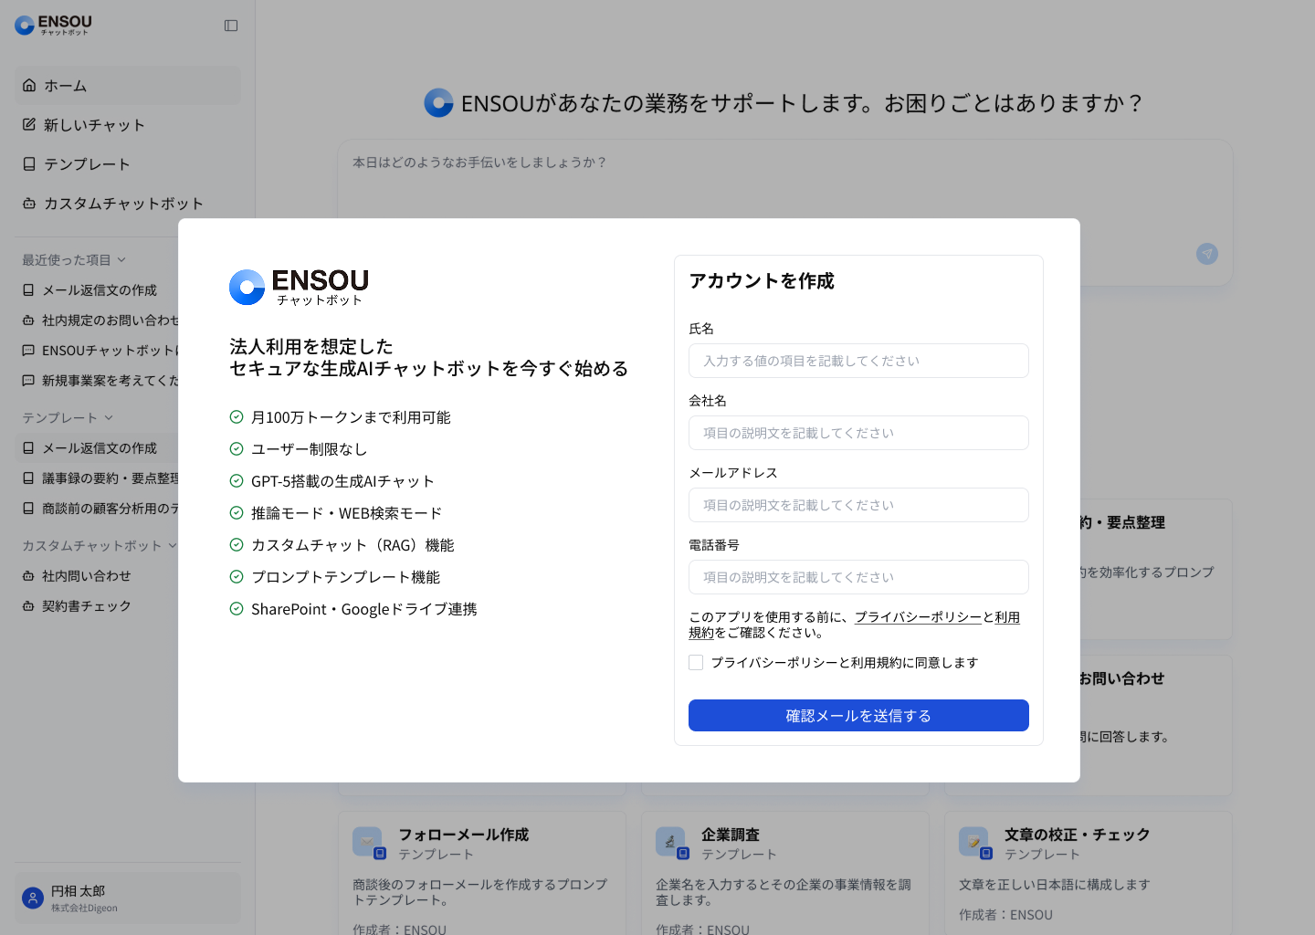This screenshot has height=935, width=1315.
Task: Click the icon of メール返信文の作成 under 最近使った項目
Action: coord(28,289)
